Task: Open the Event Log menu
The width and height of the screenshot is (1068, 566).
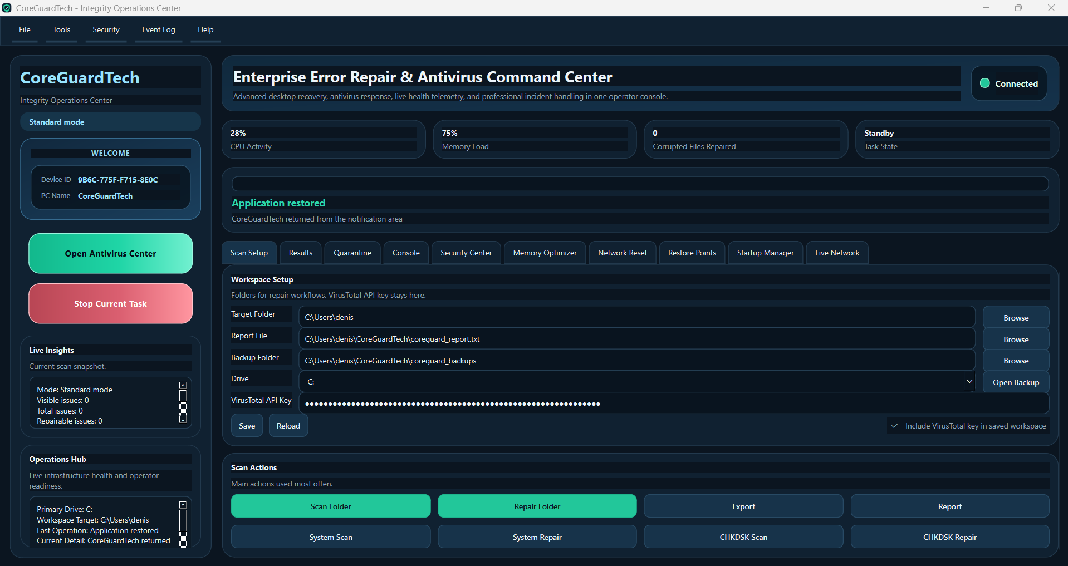Action: click(x=158, y=29)
